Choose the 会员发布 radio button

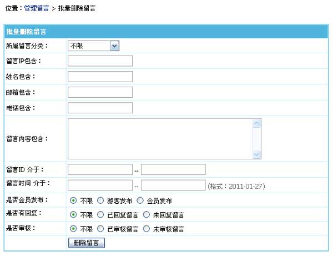[140, 200]
